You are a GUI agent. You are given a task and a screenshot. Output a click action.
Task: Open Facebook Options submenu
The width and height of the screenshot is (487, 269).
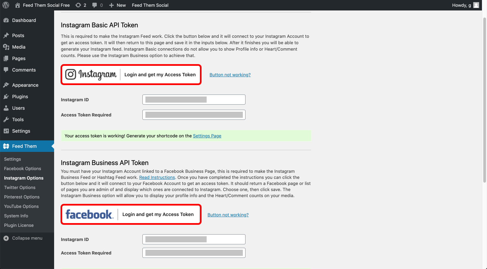(23, 168)
